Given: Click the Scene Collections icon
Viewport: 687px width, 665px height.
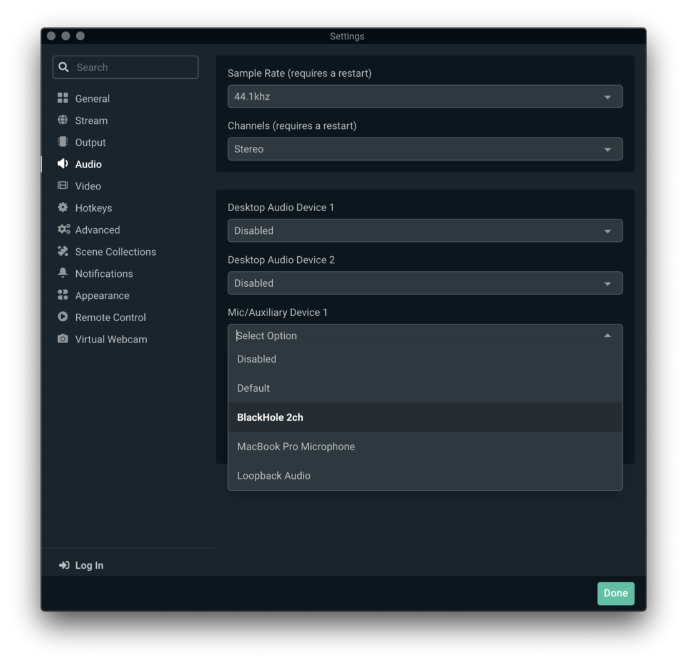Looking at the screenshot, I should pyautogui.click(x=62, y=251).
